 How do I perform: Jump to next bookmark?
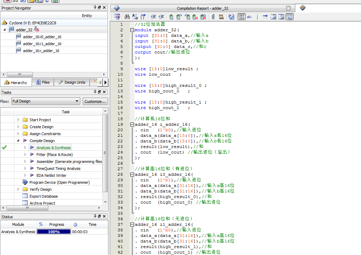tap(179, 17)
